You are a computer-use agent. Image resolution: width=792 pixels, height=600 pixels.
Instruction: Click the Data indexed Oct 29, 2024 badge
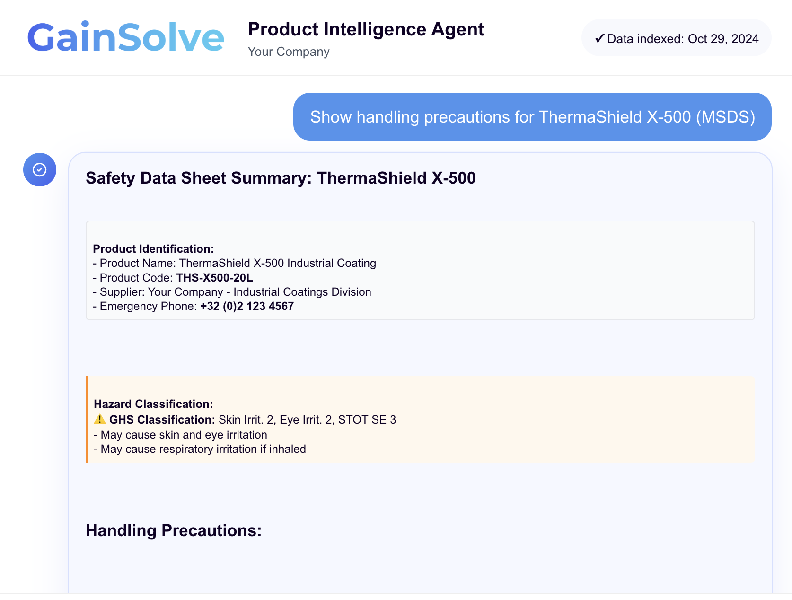[677, 38]
